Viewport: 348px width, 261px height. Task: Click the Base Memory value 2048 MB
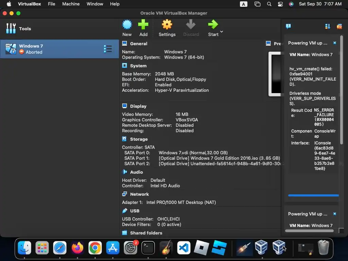point(164,74)
